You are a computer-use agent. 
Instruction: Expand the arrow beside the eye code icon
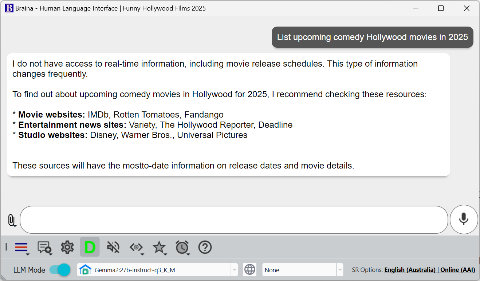143,254
